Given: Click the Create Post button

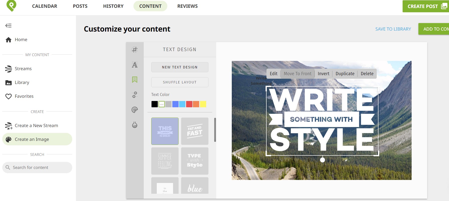Looking at the screenshot, I should click(x=426, y=6).
